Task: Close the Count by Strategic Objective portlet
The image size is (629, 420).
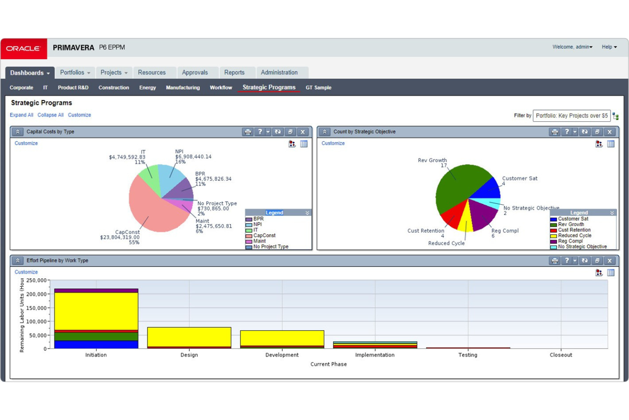Action: [x=609, y=132]
